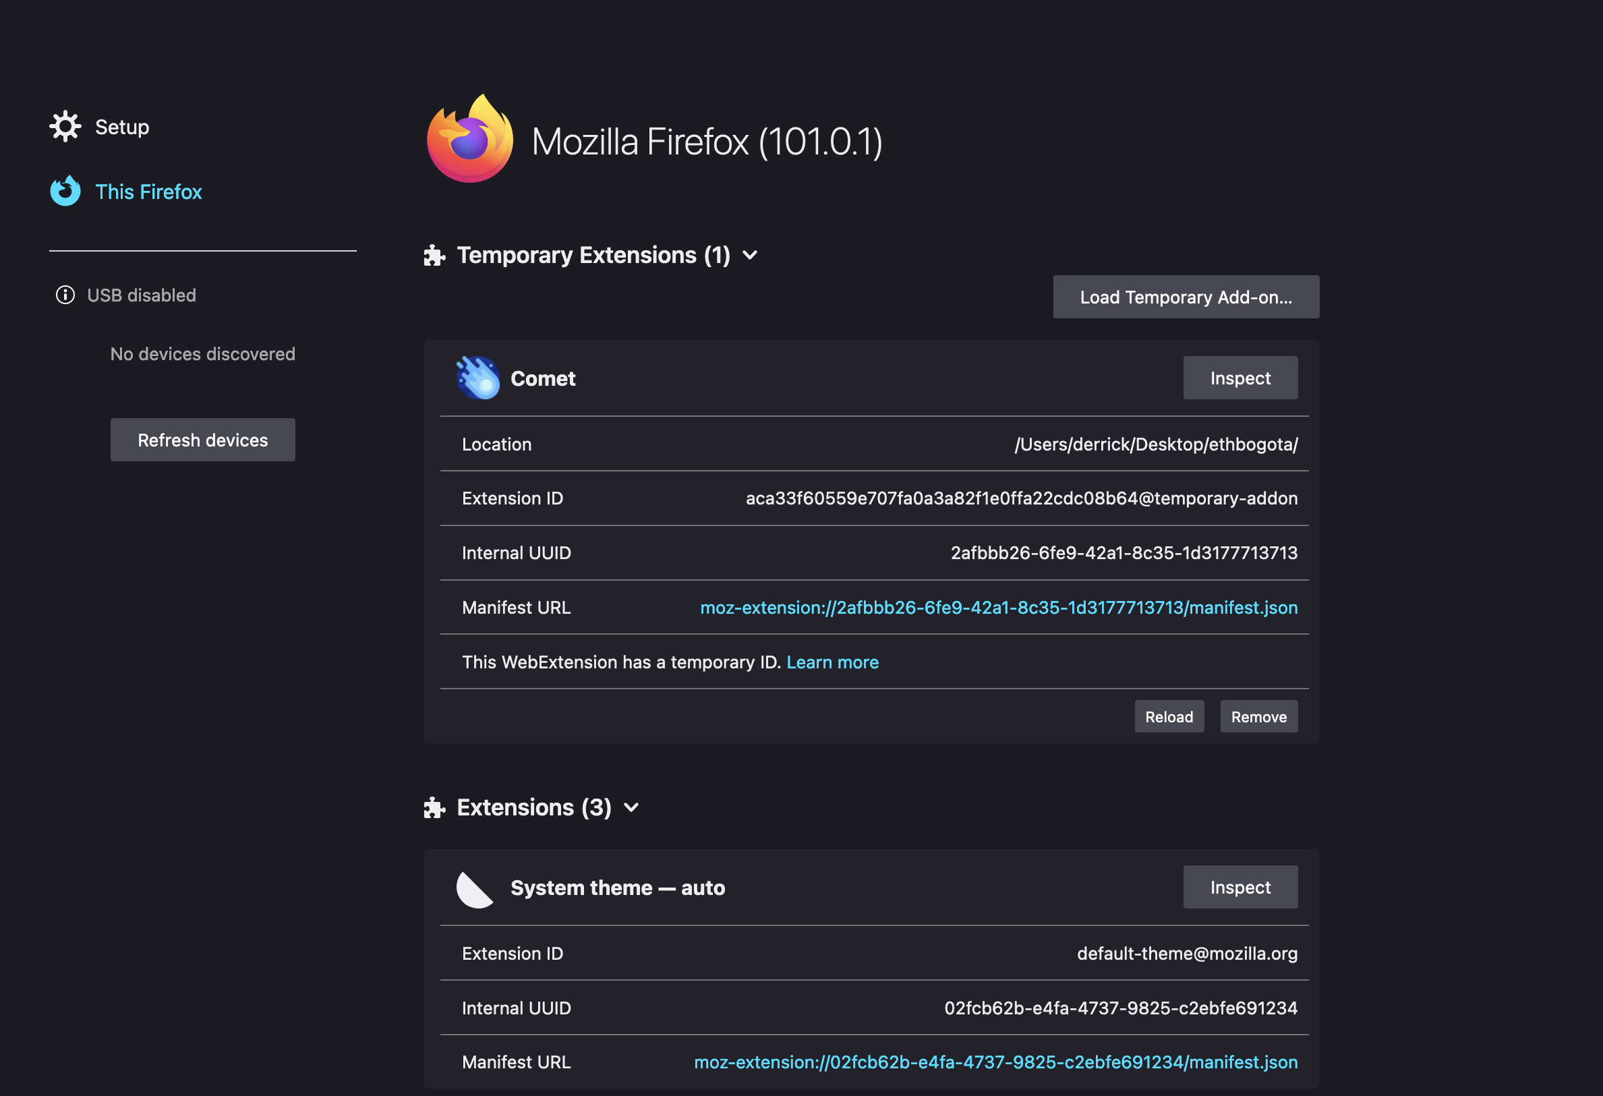
Task: Reload the Comet extension
Action: pos(1169,716)
